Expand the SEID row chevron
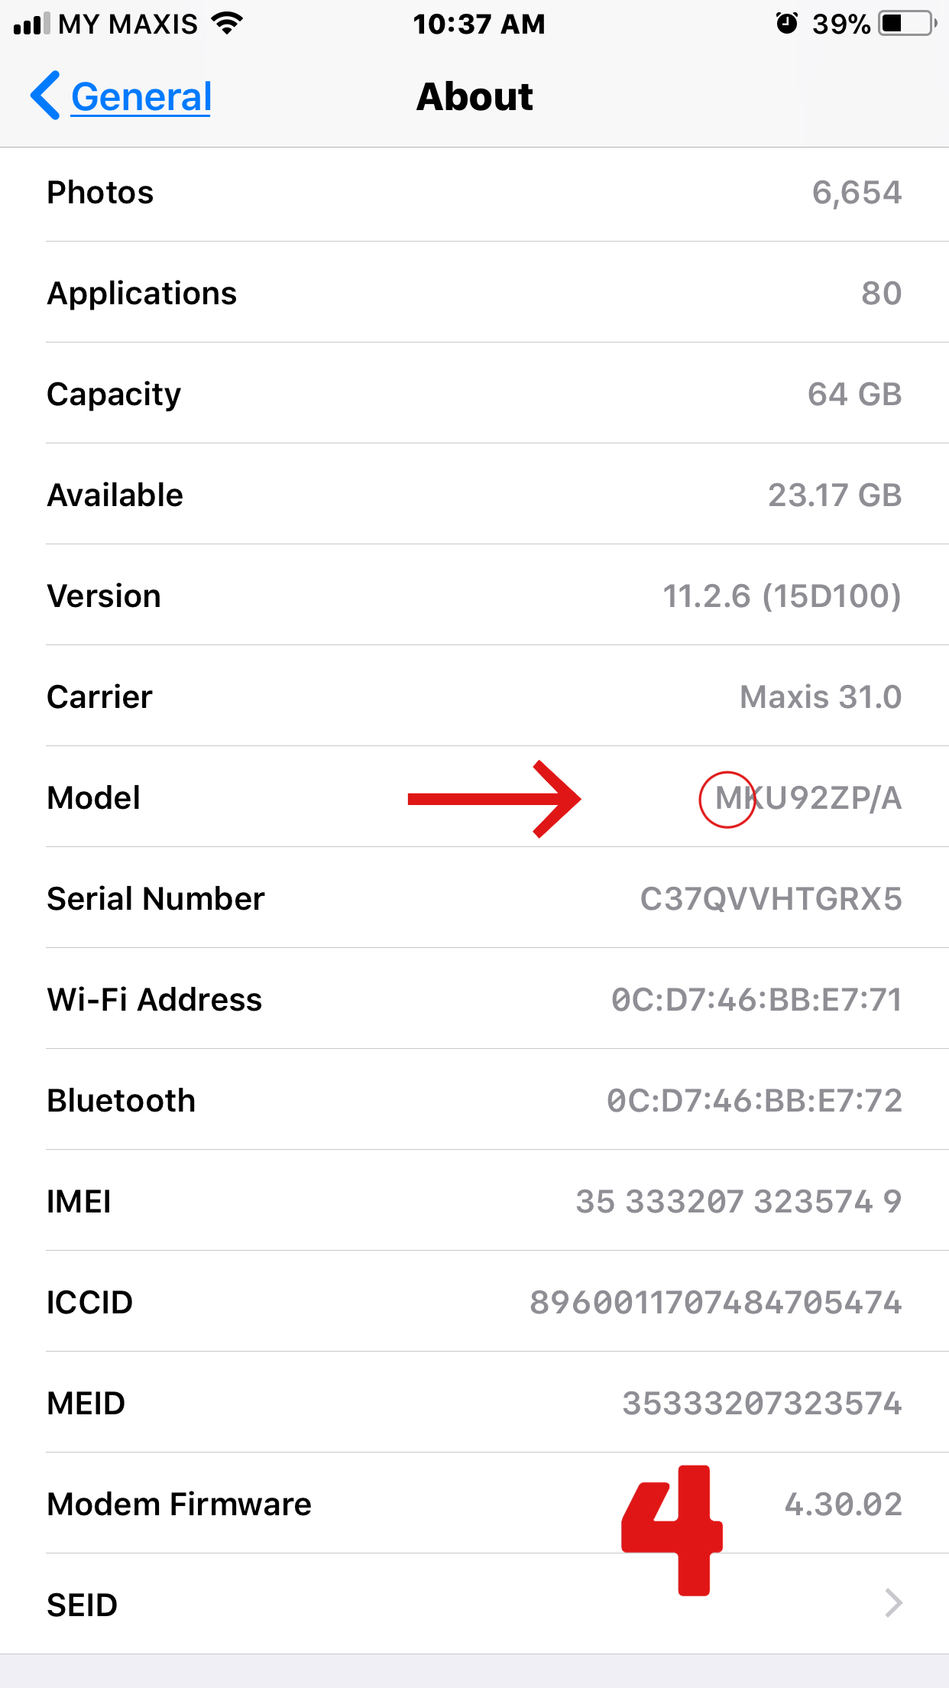 (893, 1603)
